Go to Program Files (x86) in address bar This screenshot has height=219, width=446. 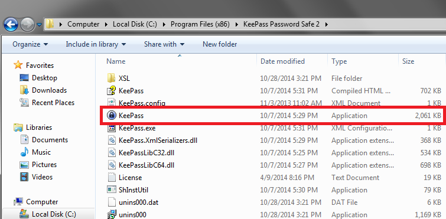pyautogui.click(x=200, y=24)
